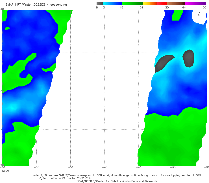Select the green segment of the color bar
The image size is (209, 183).
pyautogui.click(x=132, y=3)
